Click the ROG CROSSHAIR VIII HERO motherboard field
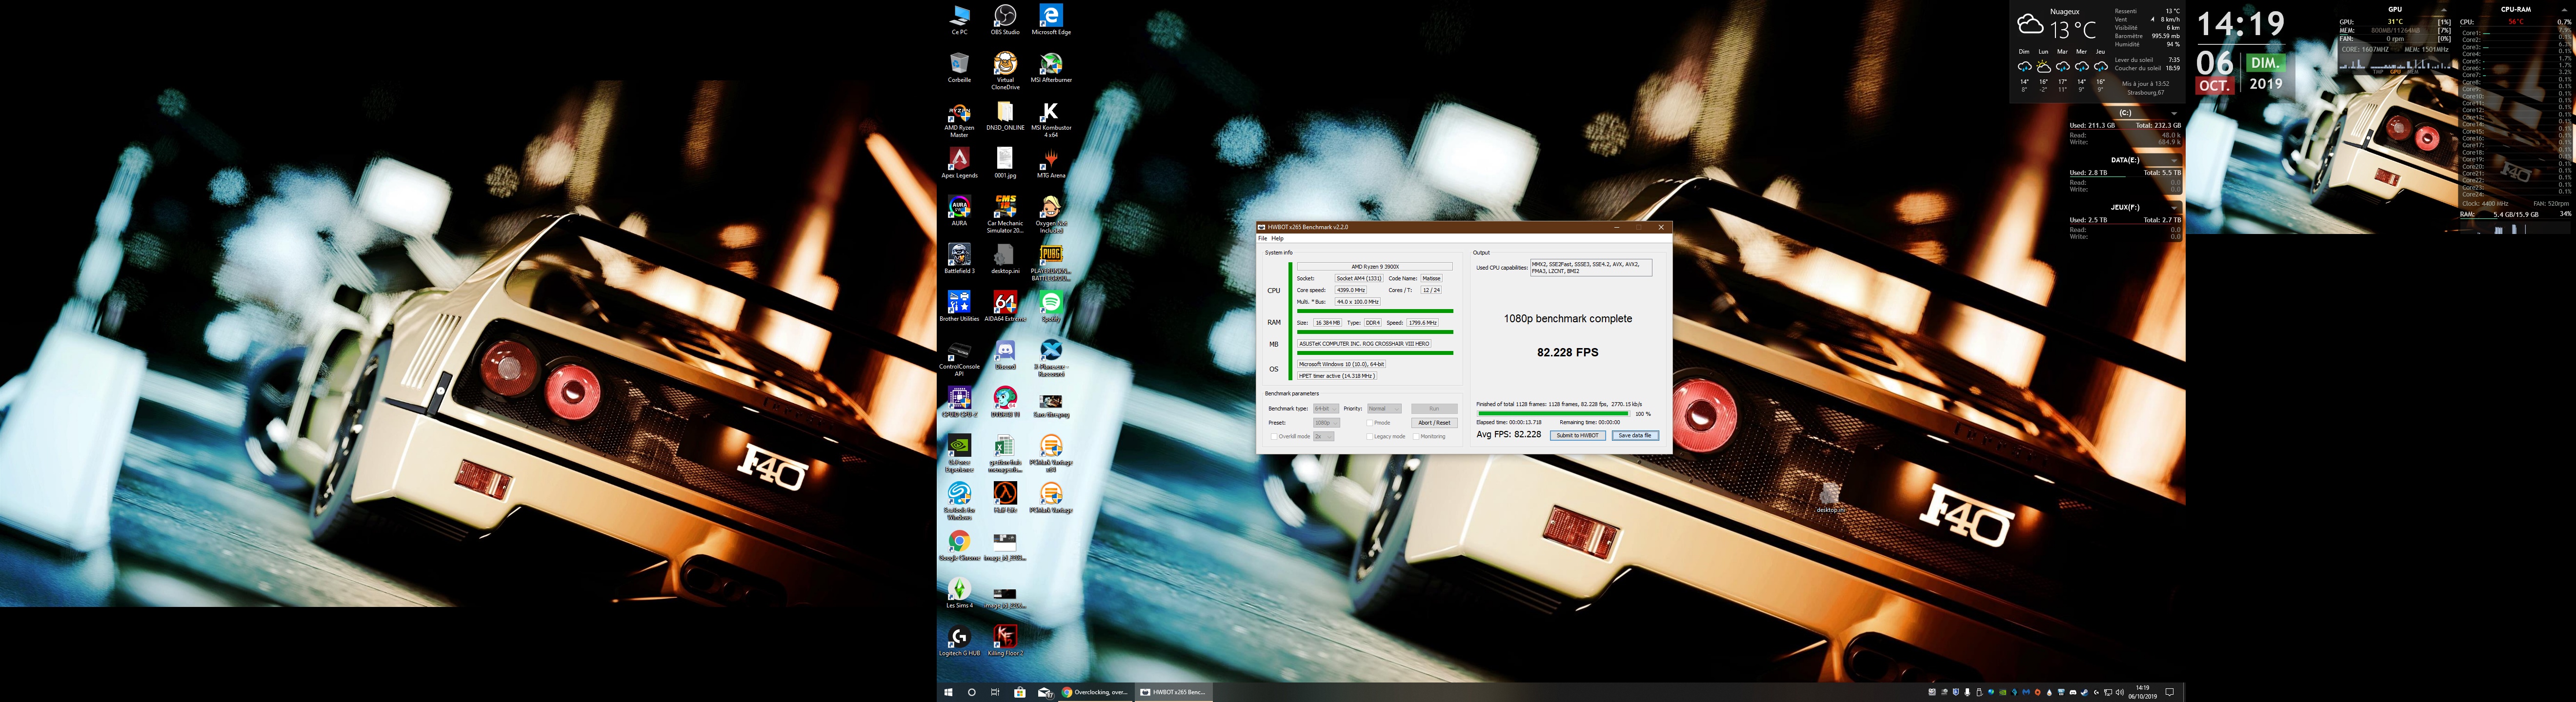2576x702 pixels. tap(1364, 344)
